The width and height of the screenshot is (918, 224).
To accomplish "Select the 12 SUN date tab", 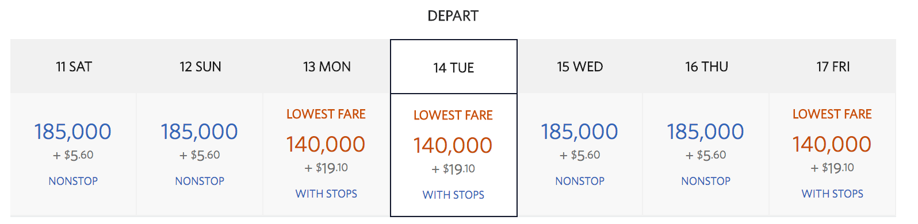I will point(200,67).
